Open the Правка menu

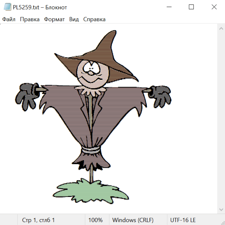(x=30, y=19)
